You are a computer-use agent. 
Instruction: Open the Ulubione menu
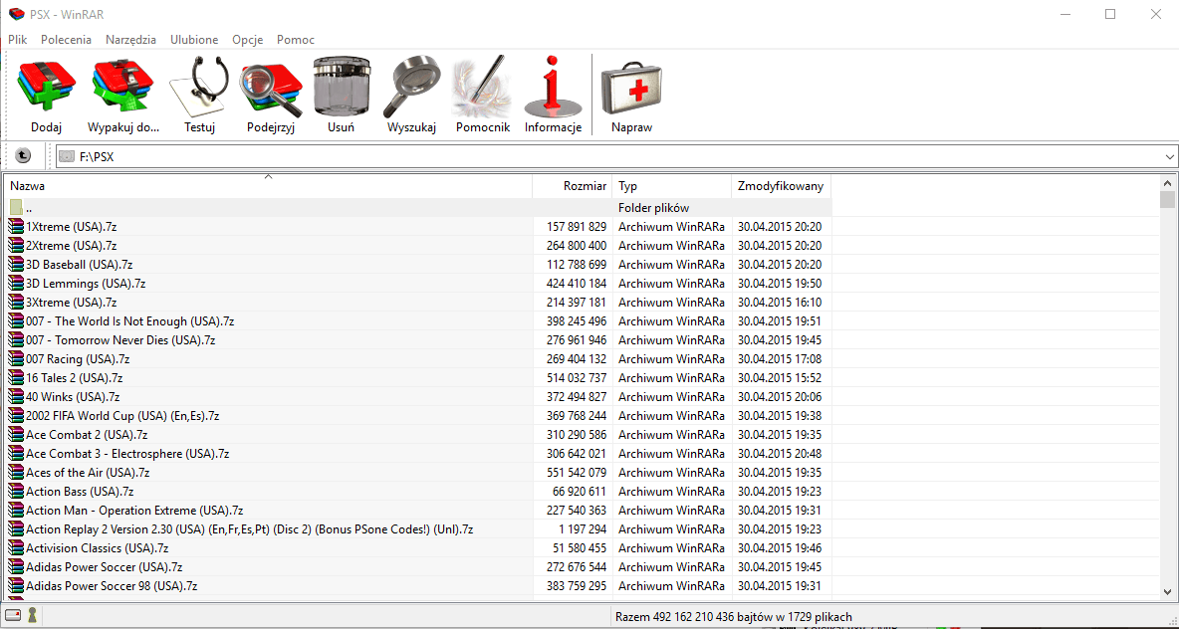tap(194, 40)
